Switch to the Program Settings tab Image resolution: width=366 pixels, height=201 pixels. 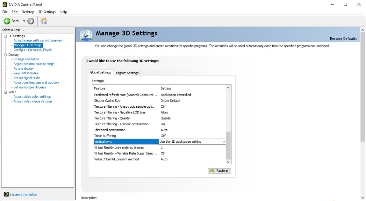(x=126, y=73)
